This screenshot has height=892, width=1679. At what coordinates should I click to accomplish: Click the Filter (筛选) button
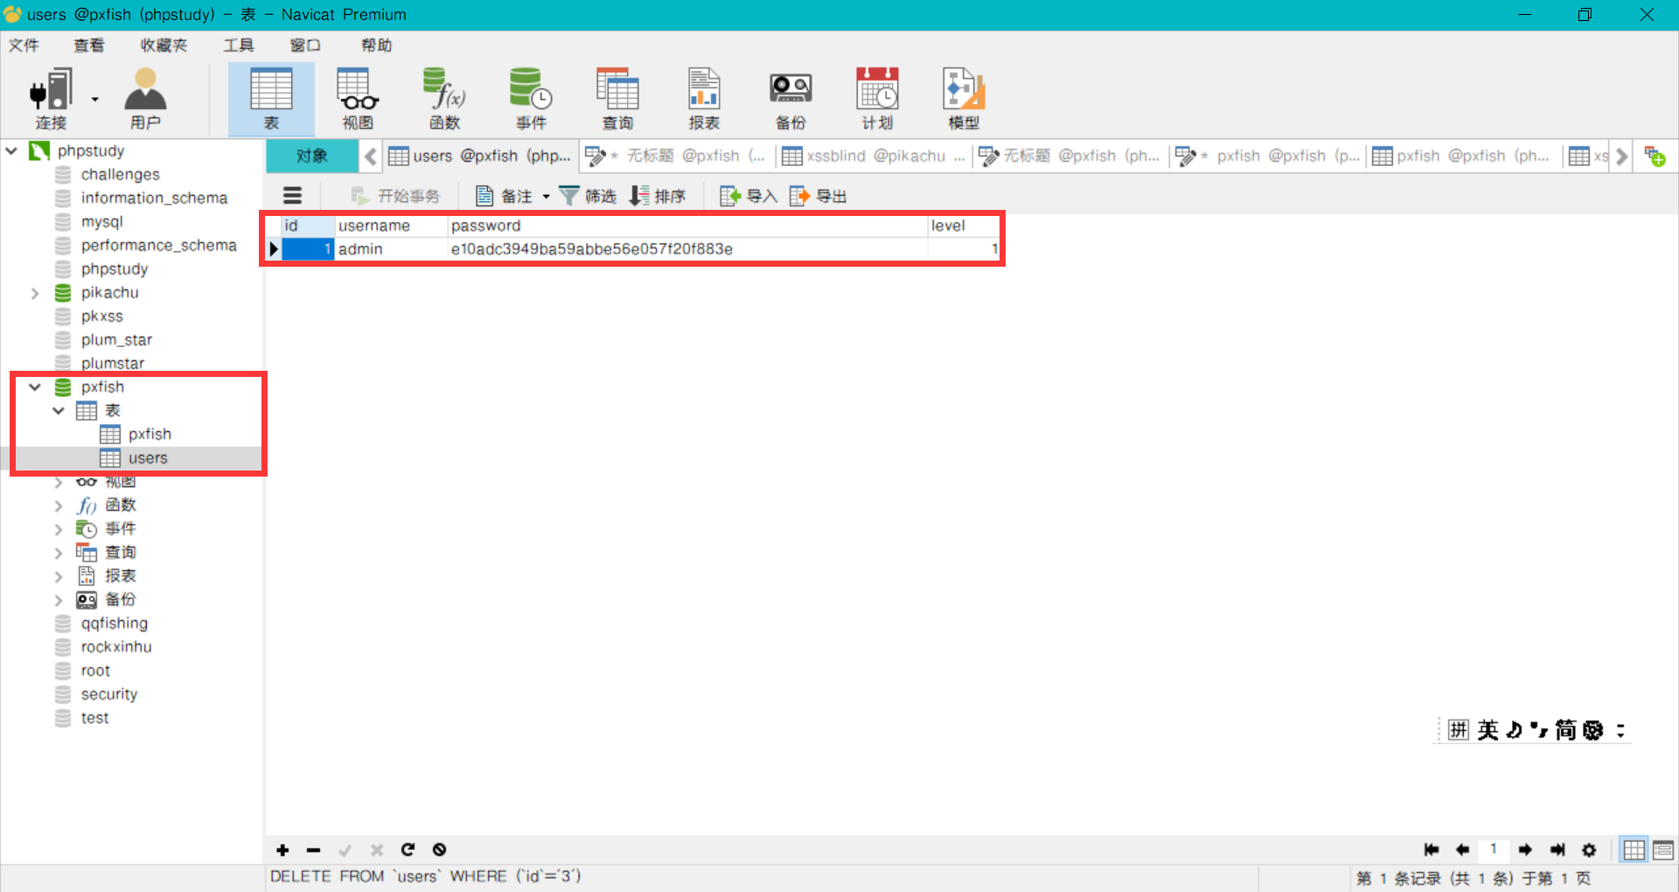588,196
